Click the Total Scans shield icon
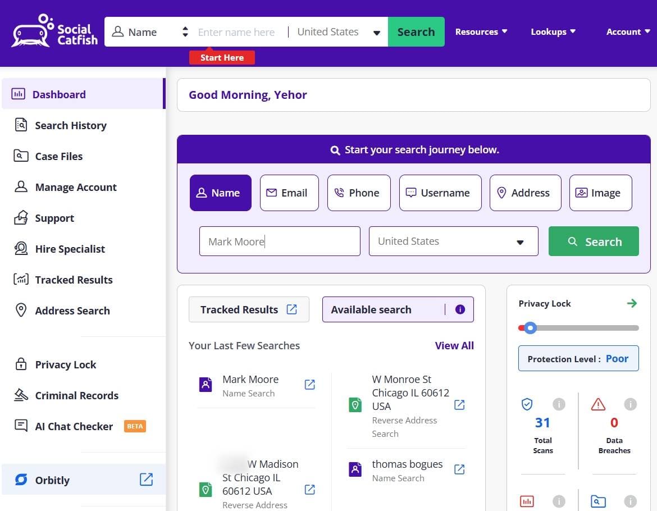The image size is (657, 511). 527,404
